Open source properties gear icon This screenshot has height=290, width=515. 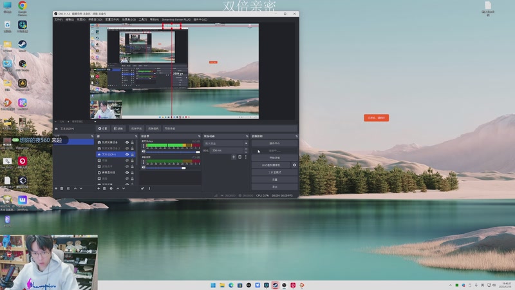click(x=111, y=188)
